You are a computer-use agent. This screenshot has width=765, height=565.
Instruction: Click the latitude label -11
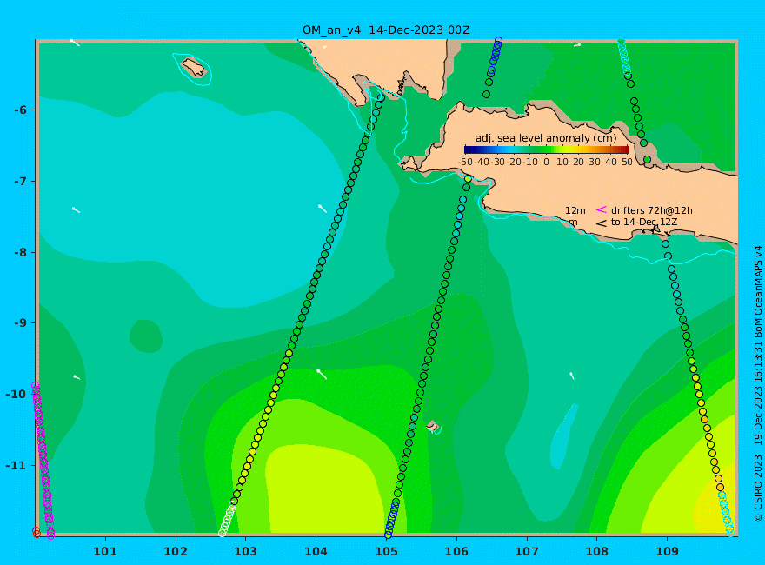(x=17, y=465)
